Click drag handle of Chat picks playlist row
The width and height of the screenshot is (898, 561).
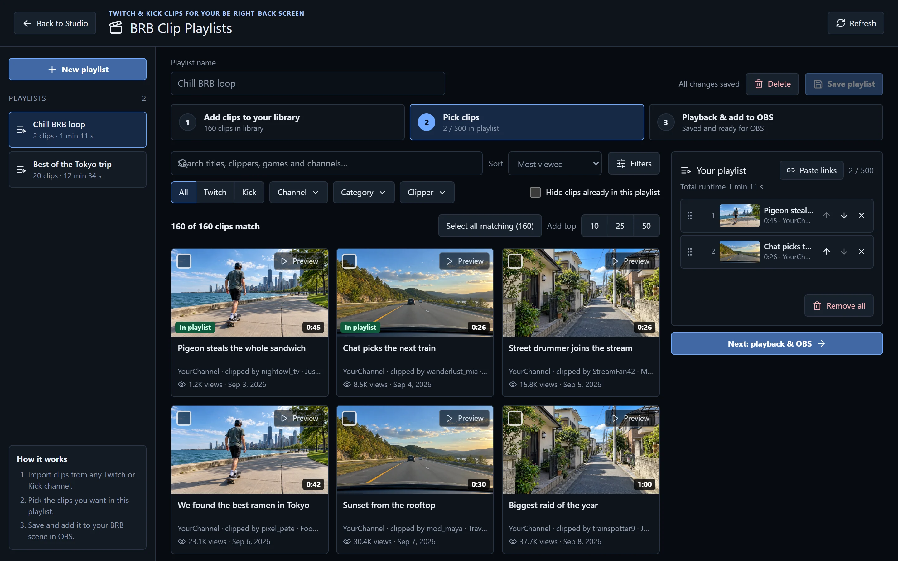click(689, 252)
